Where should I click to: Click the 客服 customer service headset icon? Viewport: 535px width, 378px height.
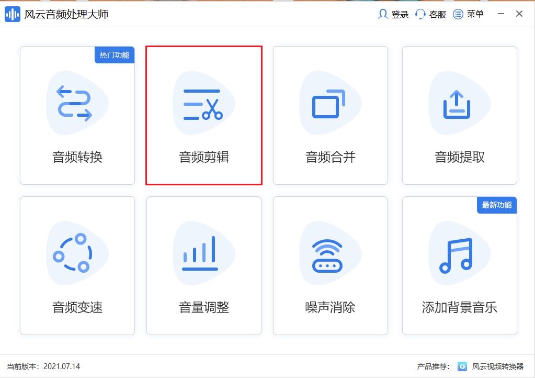click(x=420, y=14)
